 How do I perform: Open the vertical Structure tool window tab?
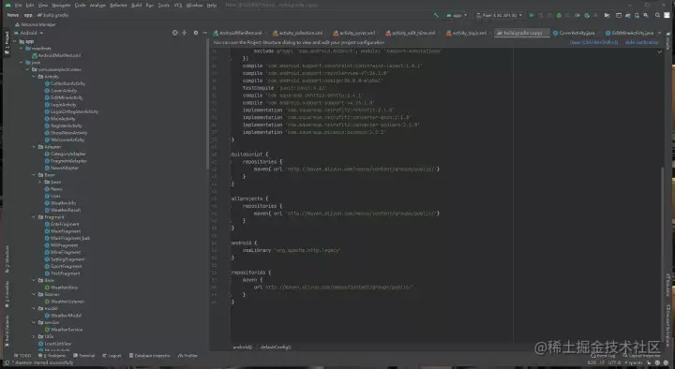point(7,259)
